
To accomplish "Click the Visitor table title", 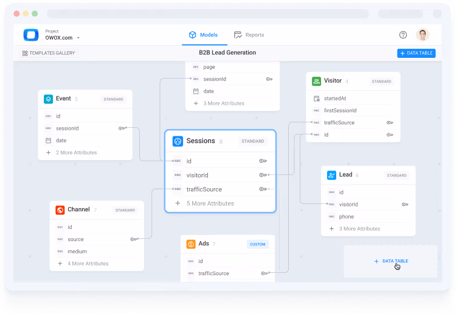I will 333,80.
